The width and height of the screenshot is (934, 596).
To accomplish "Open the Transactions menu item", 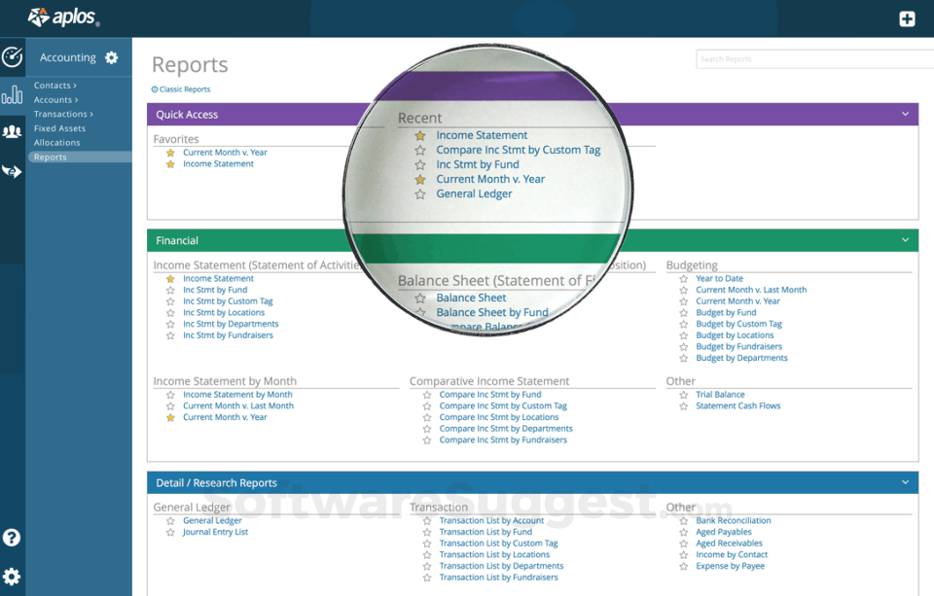I will 64,114.
